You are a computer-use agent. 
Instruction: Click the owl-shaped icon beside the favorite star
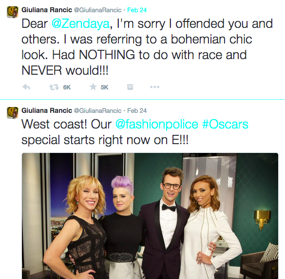point(130,87)
